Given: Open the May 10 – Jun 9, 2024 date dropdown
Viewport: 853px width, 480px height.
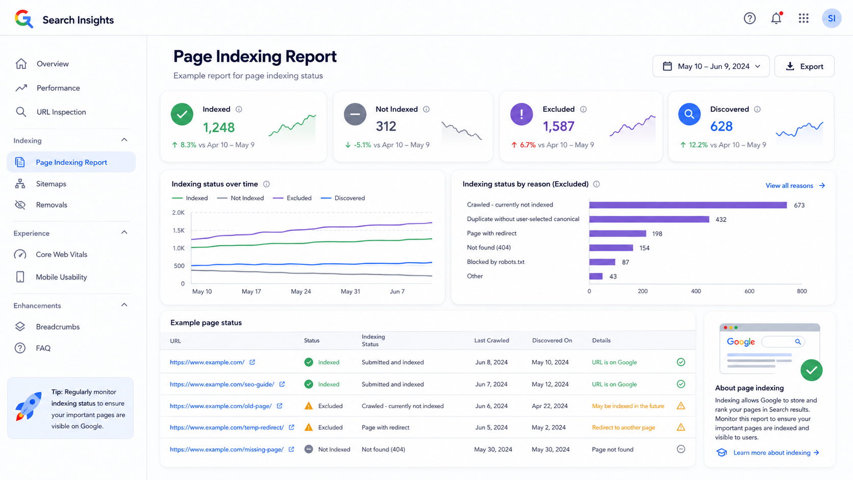Looking at the screenshot, I should click(x=711, y=66).
